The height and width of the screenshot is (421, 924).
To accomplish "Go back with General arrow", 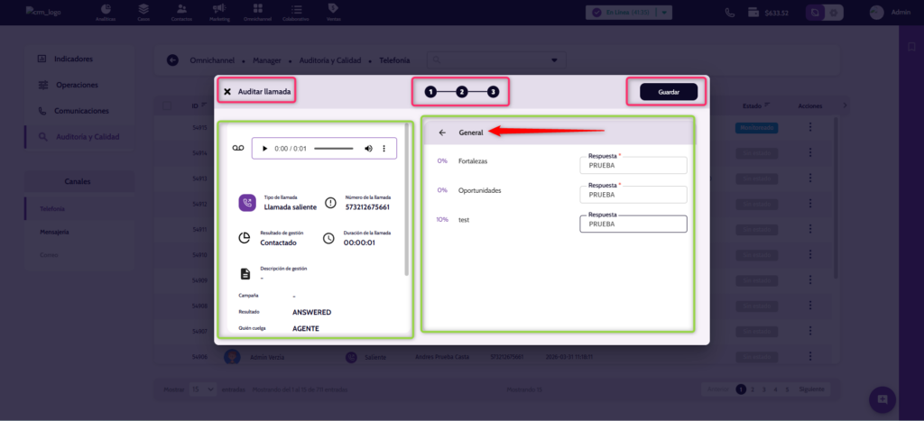I will coord(442,133).
